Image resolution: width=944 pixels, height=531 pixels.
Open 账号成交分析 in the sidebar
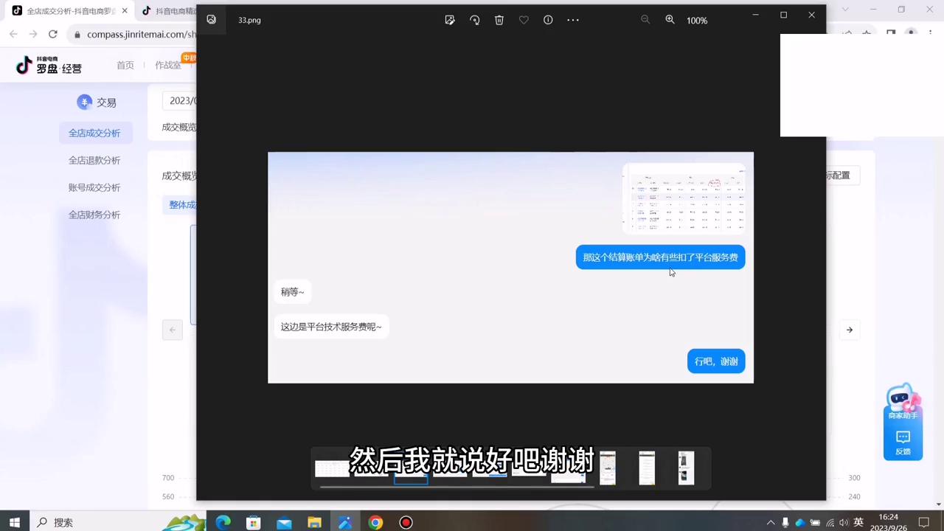(x=94, y=187)
